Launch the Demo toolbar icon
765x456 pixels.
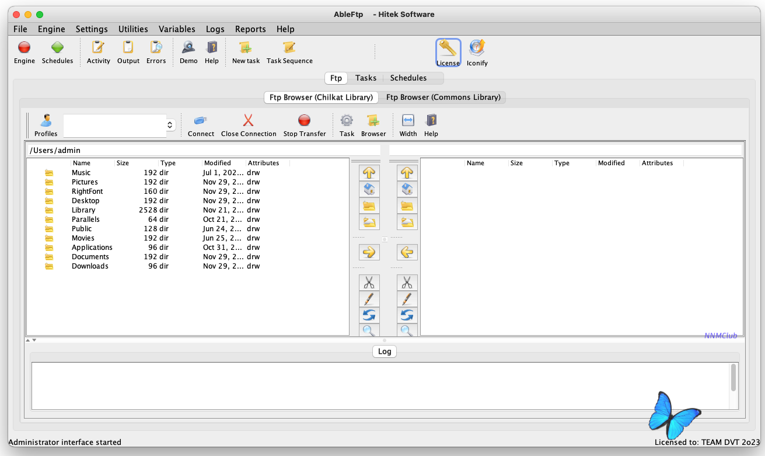click(x=188, y=47)
